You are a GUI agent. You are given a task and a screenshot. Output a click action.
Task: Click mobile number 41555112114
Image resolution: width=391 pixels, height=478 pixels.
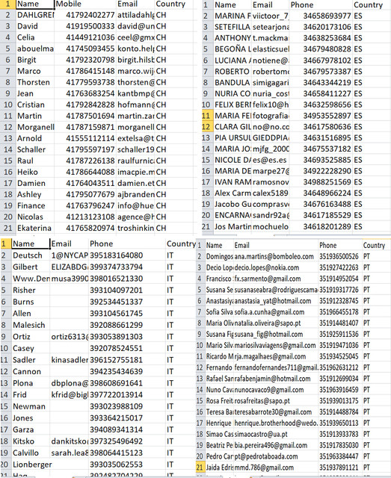pyautogui.click(x=85, y=138)
